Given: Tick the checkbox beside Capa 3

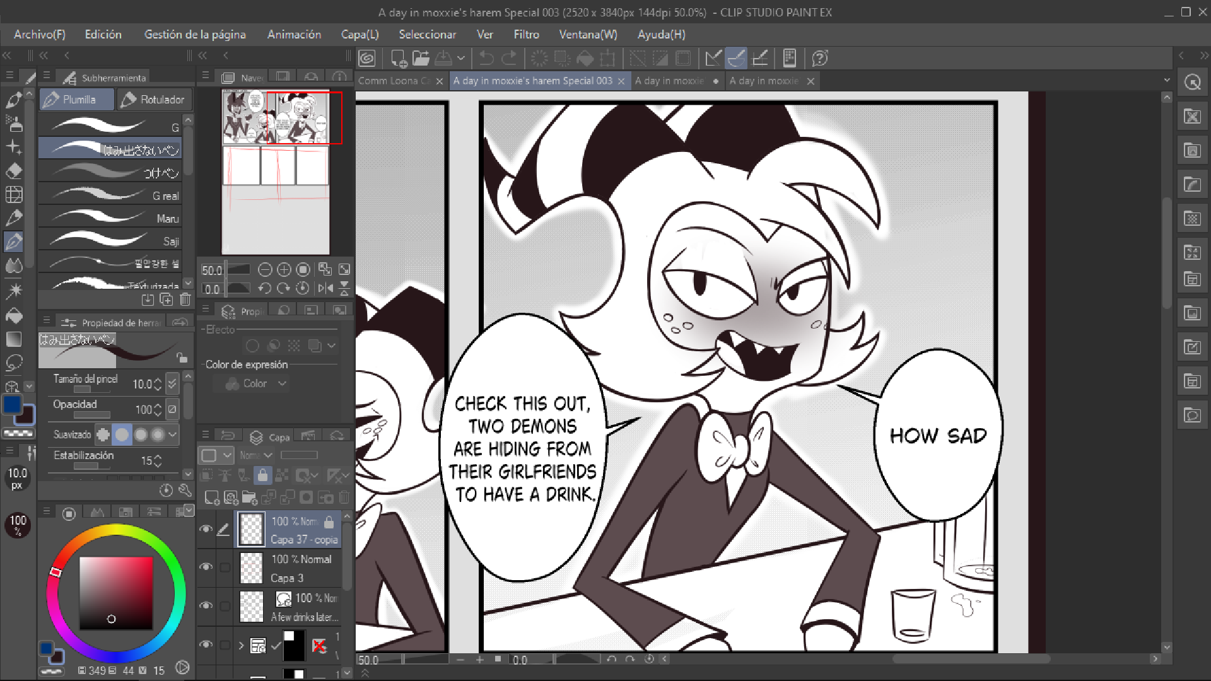Looking at the screenshot, I should pyautogui.click(x=225, y=567).
